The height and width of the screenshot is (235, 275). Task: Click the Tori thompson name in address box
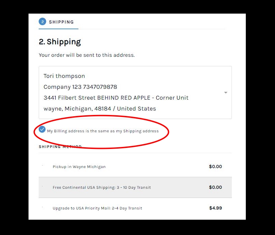[x=64, y=76]
